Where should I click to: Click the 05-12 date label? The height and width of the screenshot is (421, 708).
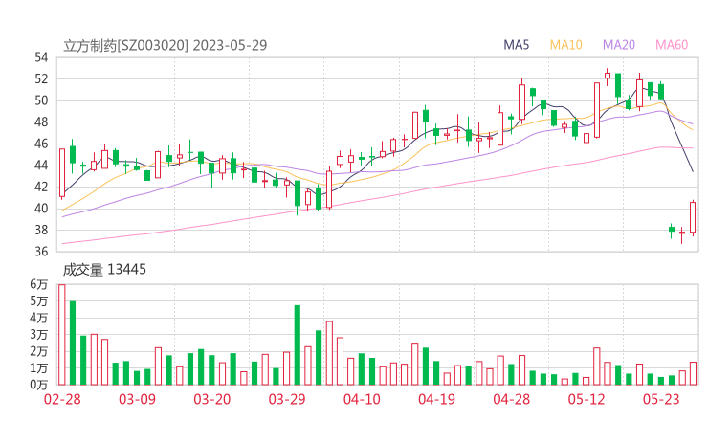586,399
